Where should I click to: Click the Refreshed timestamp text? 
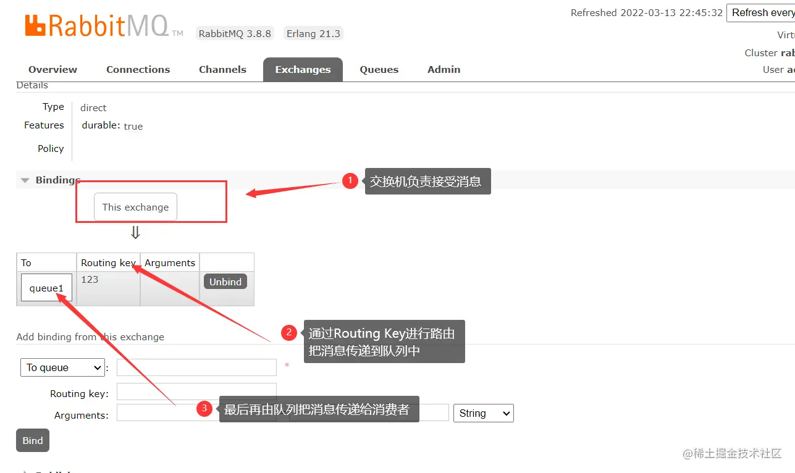click(x=647, y=12)
